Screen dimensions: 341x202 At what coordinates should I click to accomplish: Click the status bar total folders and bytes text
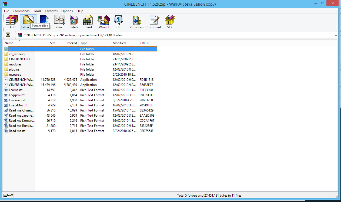[x=209, y=196]
